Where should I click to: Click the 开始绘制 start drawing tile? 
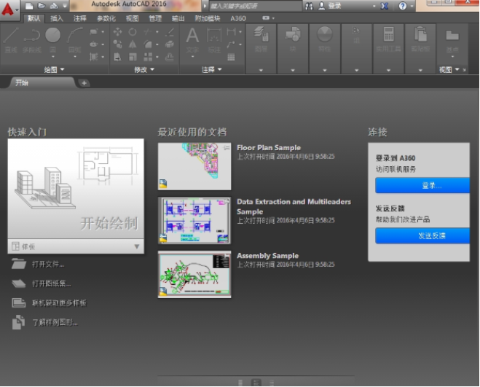pos(76,189)
